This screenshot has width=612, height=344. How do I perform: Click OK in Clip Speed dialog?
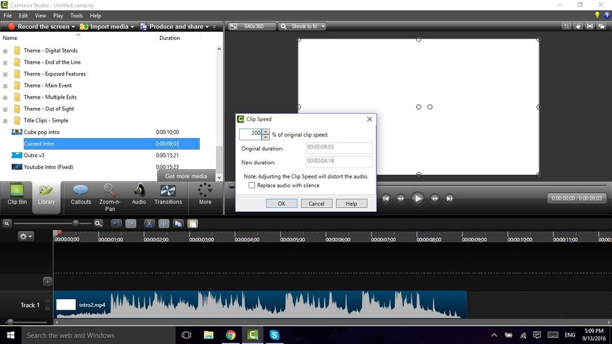click(281, 204)
